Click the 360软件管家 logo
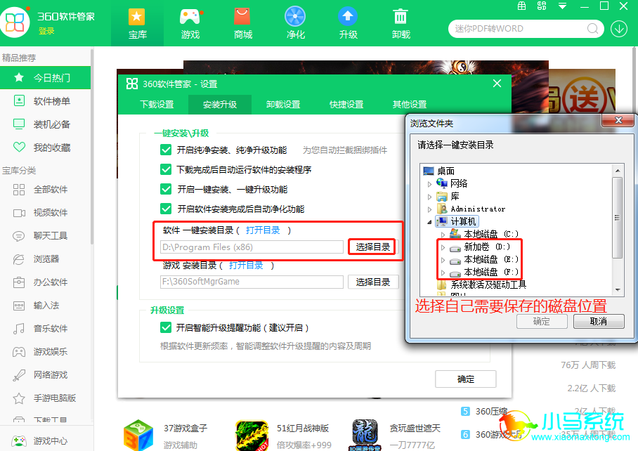 point(15,22)
